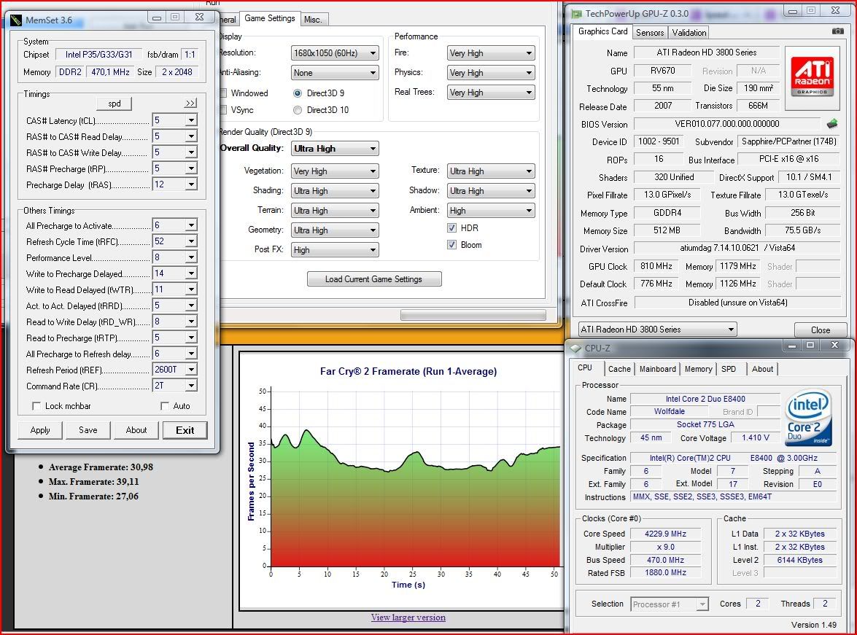The width and height of the screenshot is (857, 635).
Task: Click the BIOS Version field in GPU-Z
Action: point(726,124)
